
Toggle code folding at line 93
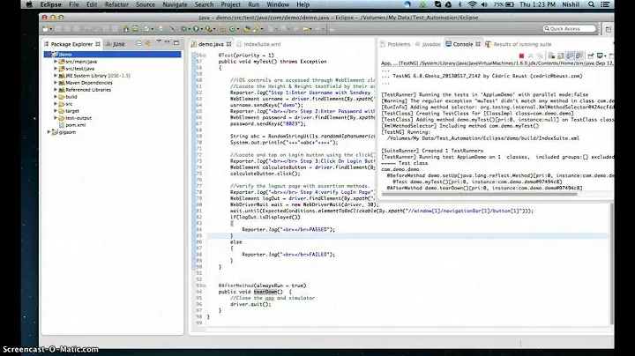(204, 286)
